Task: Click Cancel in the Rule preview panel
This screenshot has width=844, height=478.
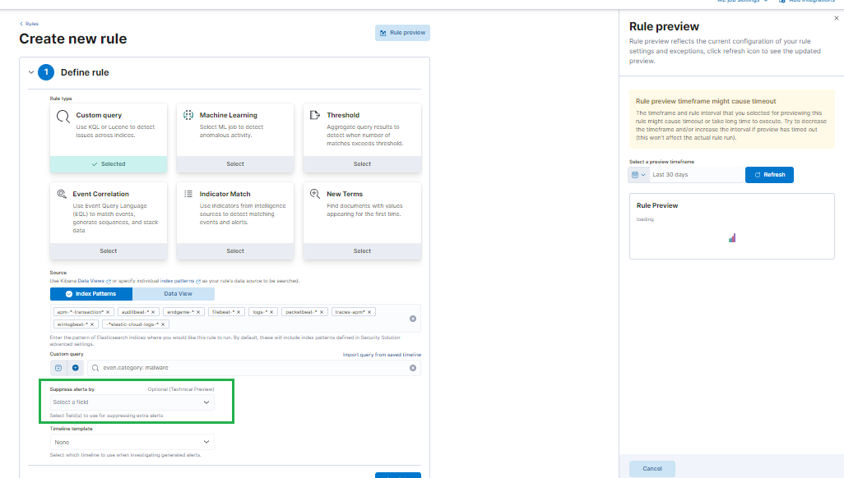Action: pyautogui.click(x=652, y=467)
